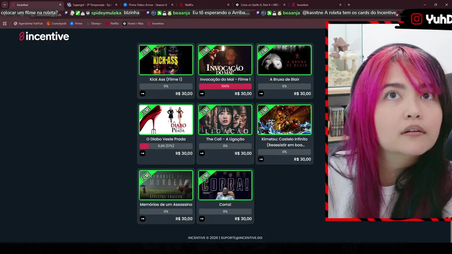This screenshot has height=254, width=452.
Task: Close the Prime Video Arrow tab
Action: [172, 5]
